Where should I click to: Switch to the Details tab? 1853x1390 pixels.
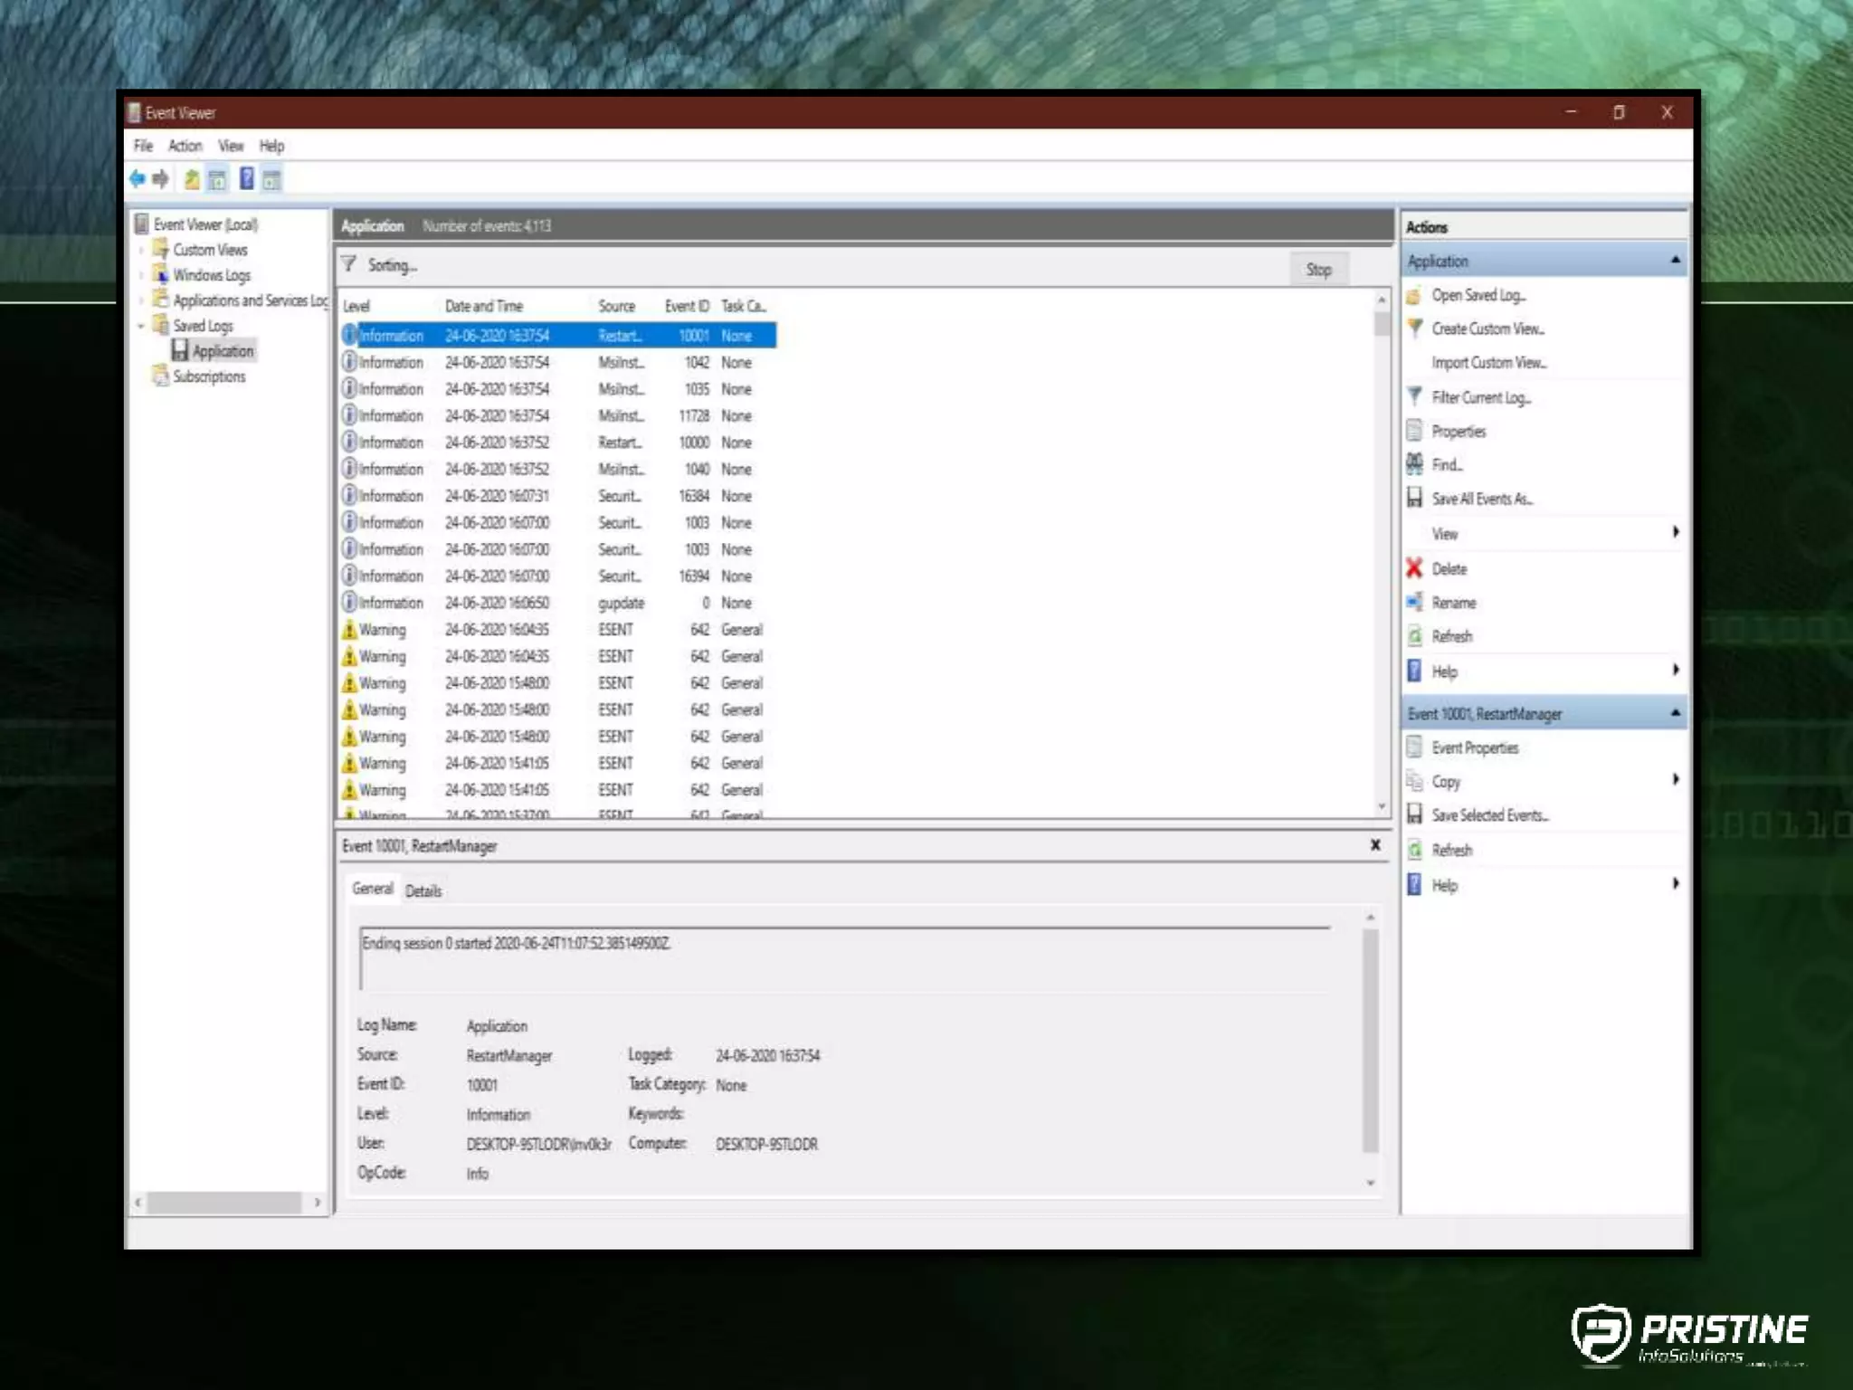click(423, 890)
